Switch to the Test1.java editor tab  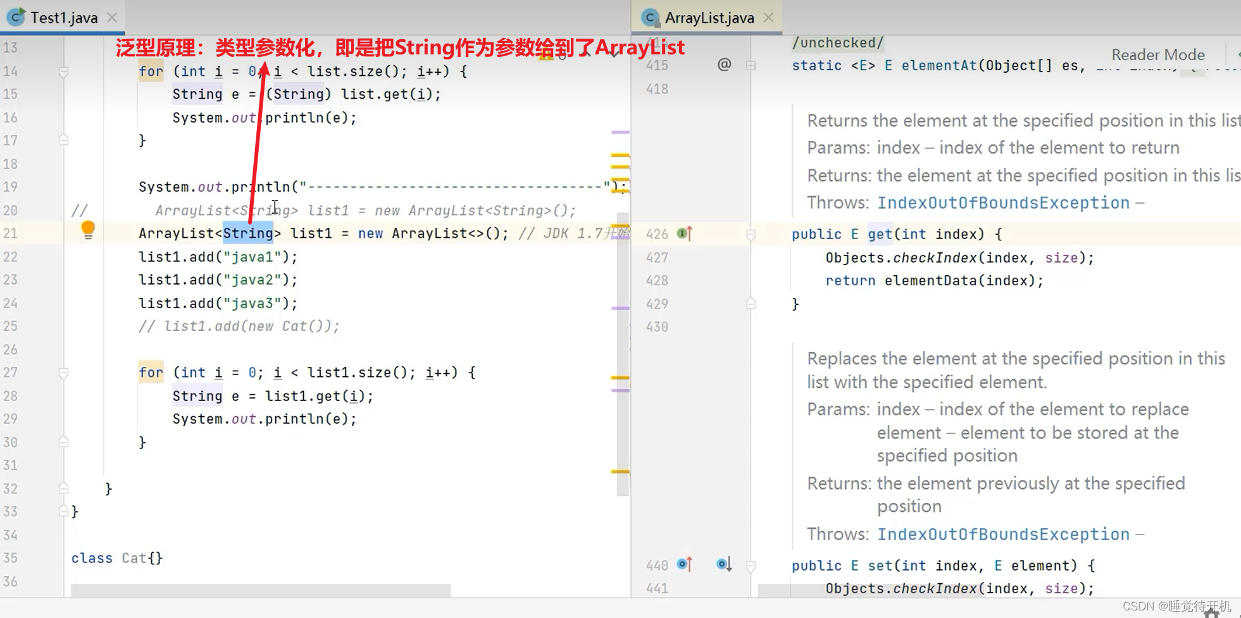point(63,18)
